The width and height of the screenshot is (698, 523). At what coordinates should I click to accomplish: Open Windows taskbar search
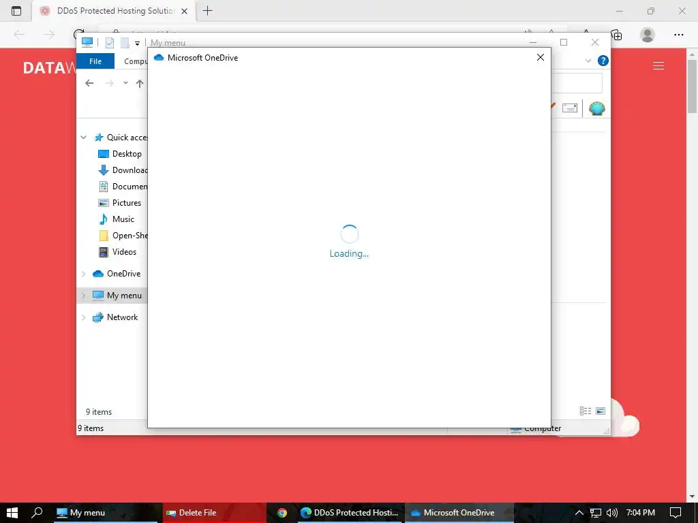pos(37,512)
